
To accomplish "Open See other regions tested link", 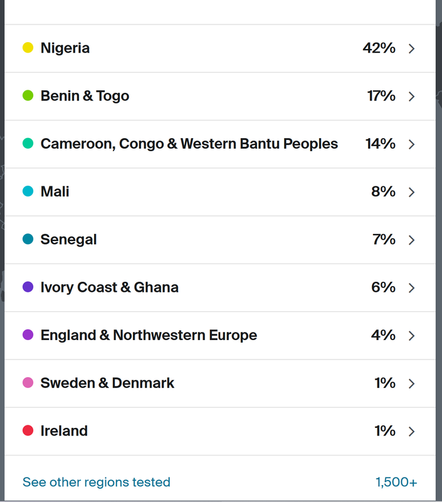I will (97, 482).
